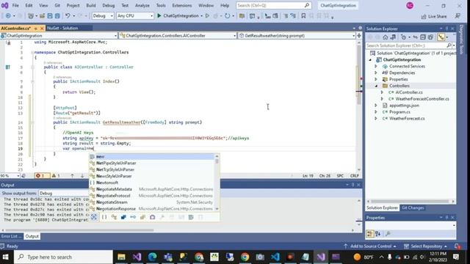Click the Windows Start button
This screenshot has height=264, width=470.
tap(6, 257)
